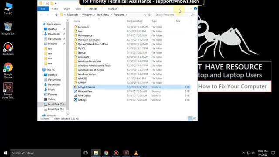The width and height of the screenshot is (279, 157).
Task: Click the New folder quick access toolbar icon
Action: (52, 3)
